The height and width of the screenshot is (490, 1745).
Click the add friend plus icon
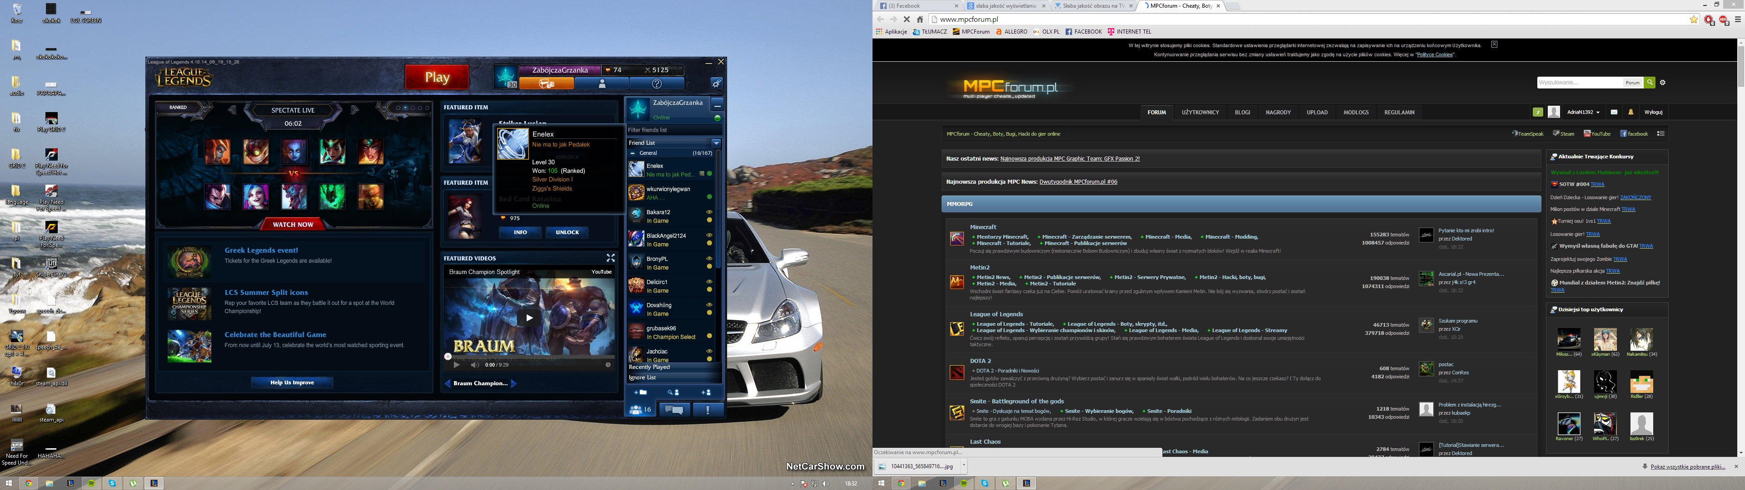click(706, 392)
